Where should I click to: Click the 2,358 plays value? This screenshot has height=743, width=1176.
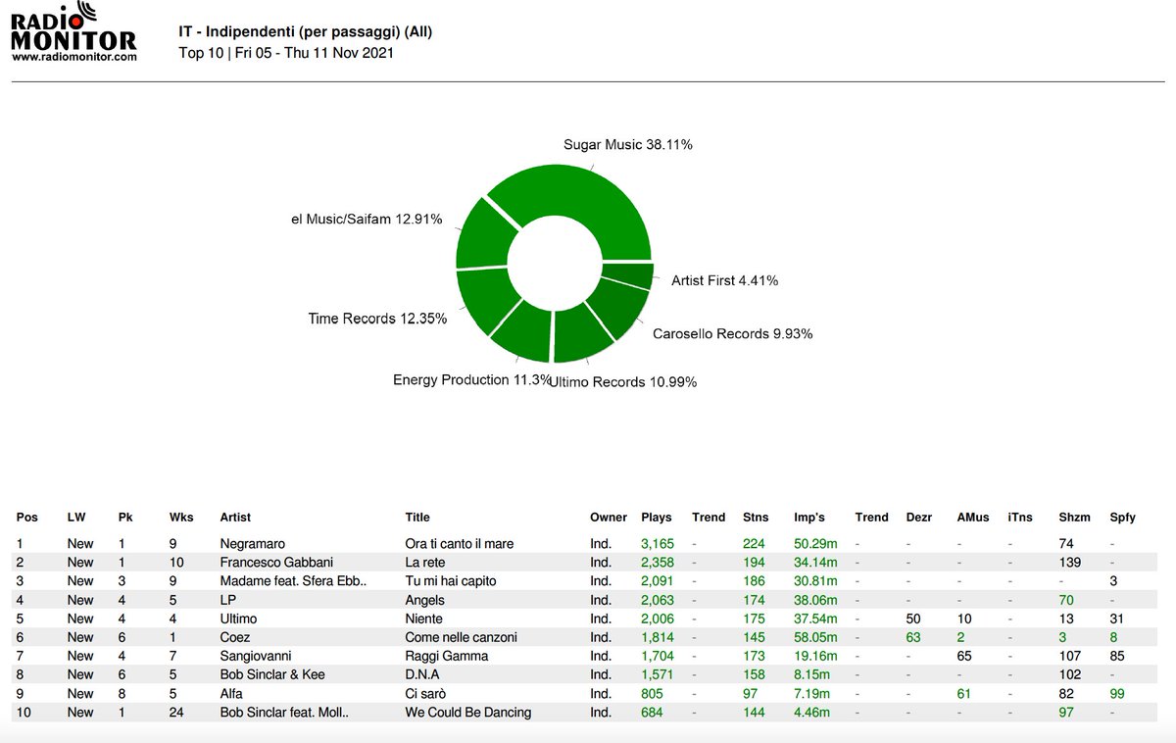point(659,563)
